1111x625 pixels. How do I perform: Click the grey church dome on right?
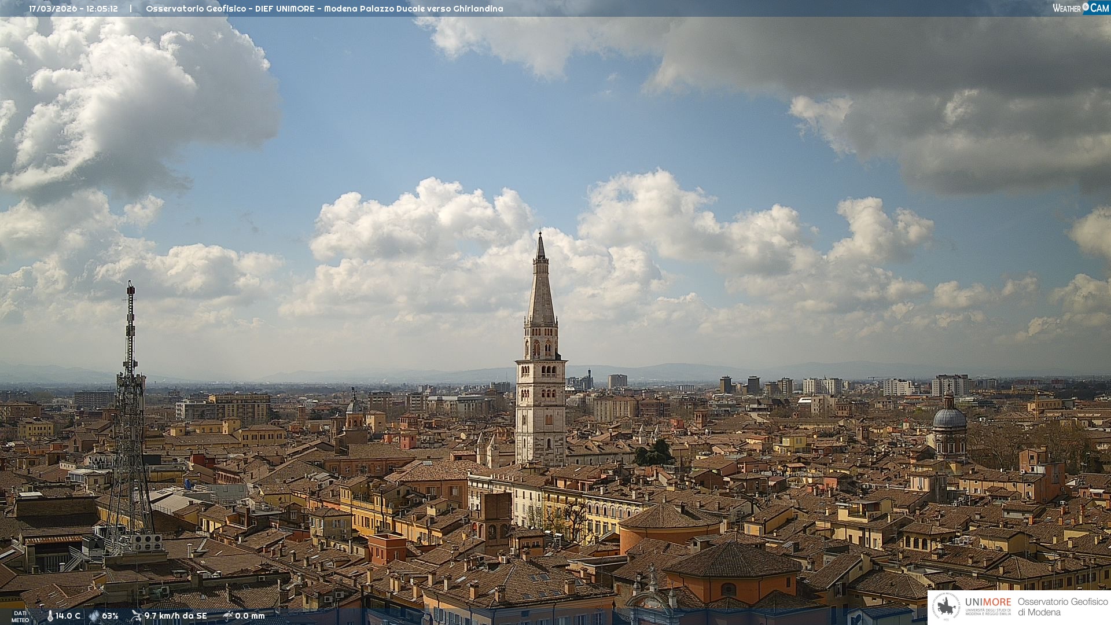[949, 418]
